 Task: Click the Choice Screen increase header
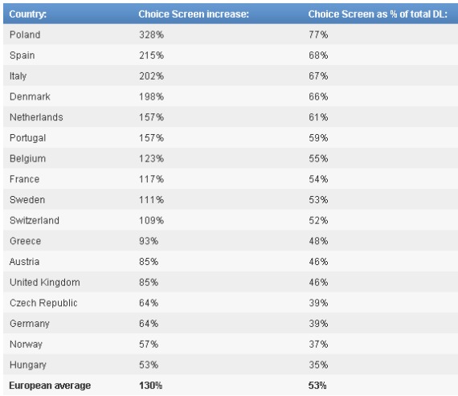[194, 14]
